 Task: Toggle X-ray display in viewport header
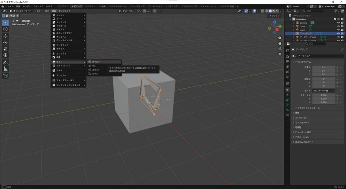[x=263, y=11]
